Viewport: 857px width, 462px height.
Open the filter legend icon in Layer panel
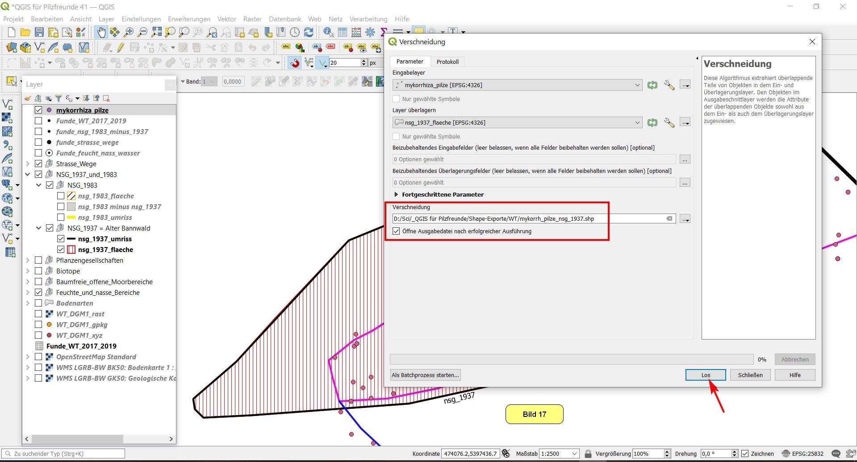click(58, 98)
